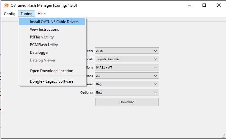
Task: Open the Datalogger menu entry
Action: [52, 53]
